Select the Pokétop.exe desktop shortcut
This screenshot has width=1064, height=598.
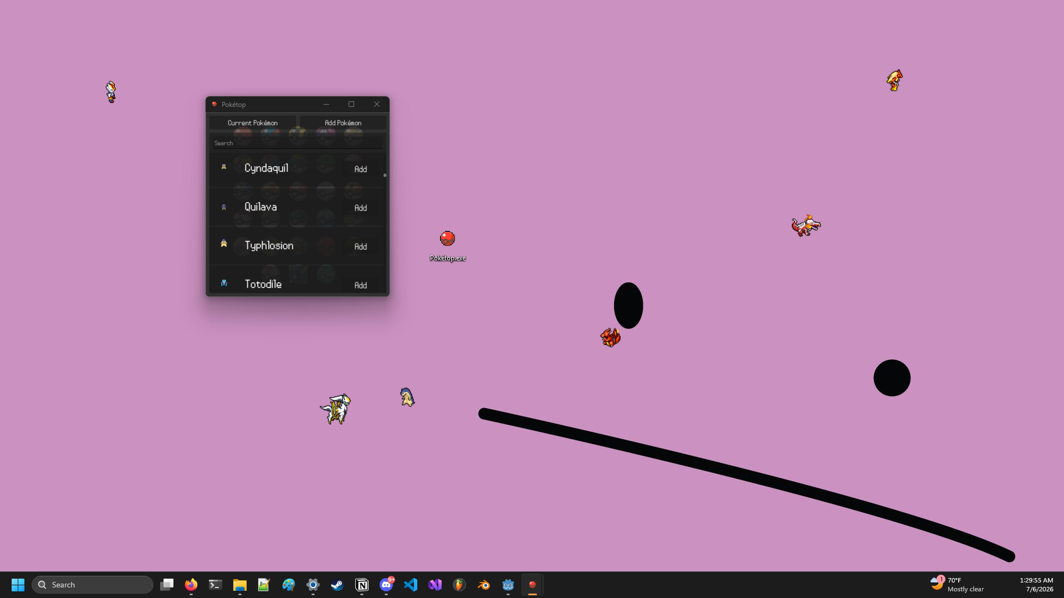pyautogui.click(x=448, y=246)
